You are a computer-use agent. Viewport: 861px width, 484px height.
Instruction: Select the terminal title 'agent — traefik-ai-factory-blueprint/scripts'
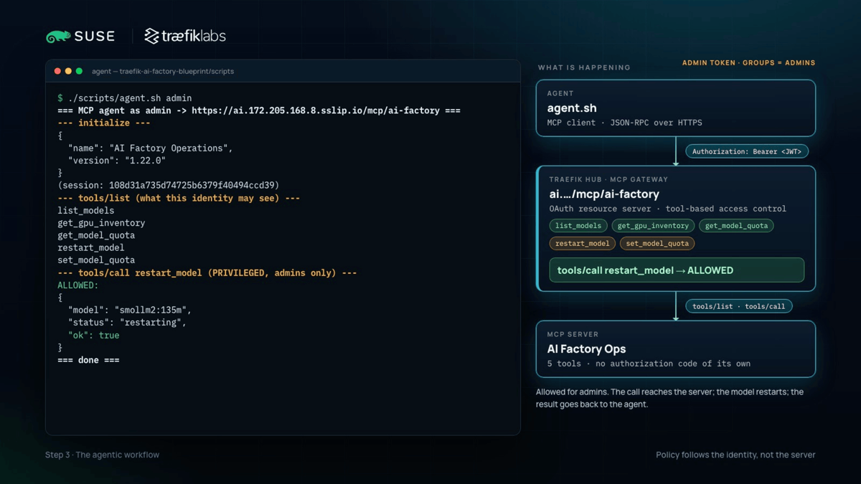(163, 72)
